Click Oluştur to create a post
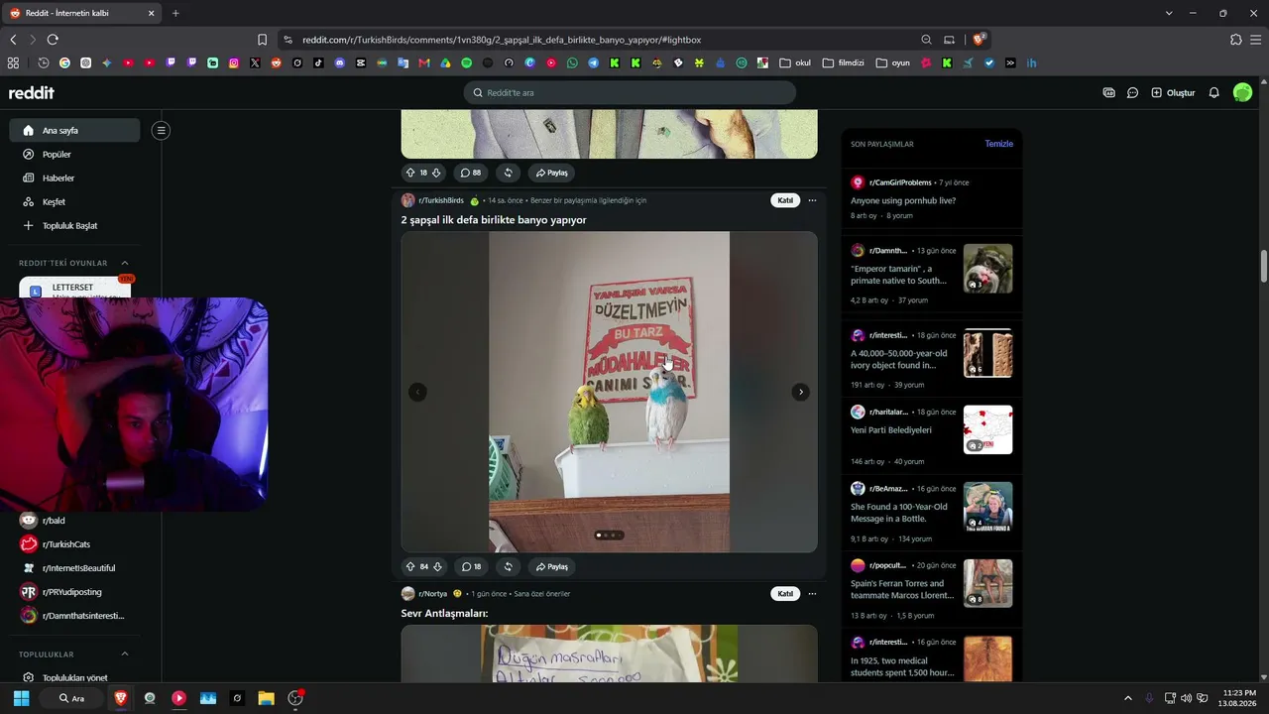 point(1173,92)
